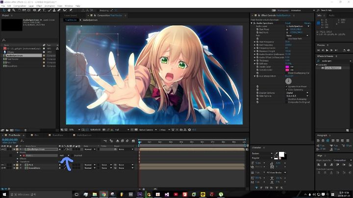Enable Blend Overlapping Colors checkbox
The width and height of the screenshot is (353, 198).
[x=287, y=73]
